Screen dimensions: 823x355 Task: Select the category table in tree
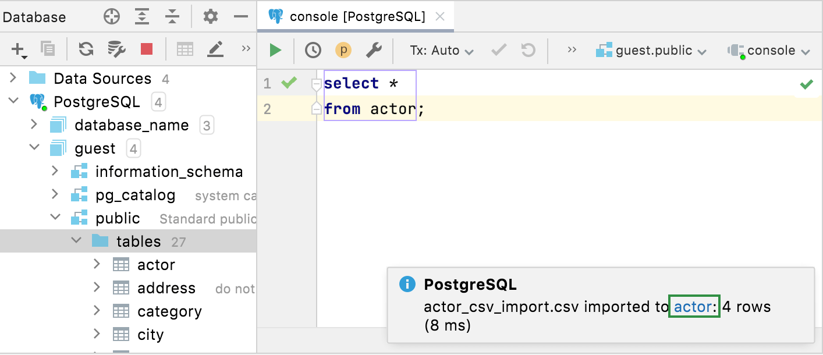tap(128, 311)
